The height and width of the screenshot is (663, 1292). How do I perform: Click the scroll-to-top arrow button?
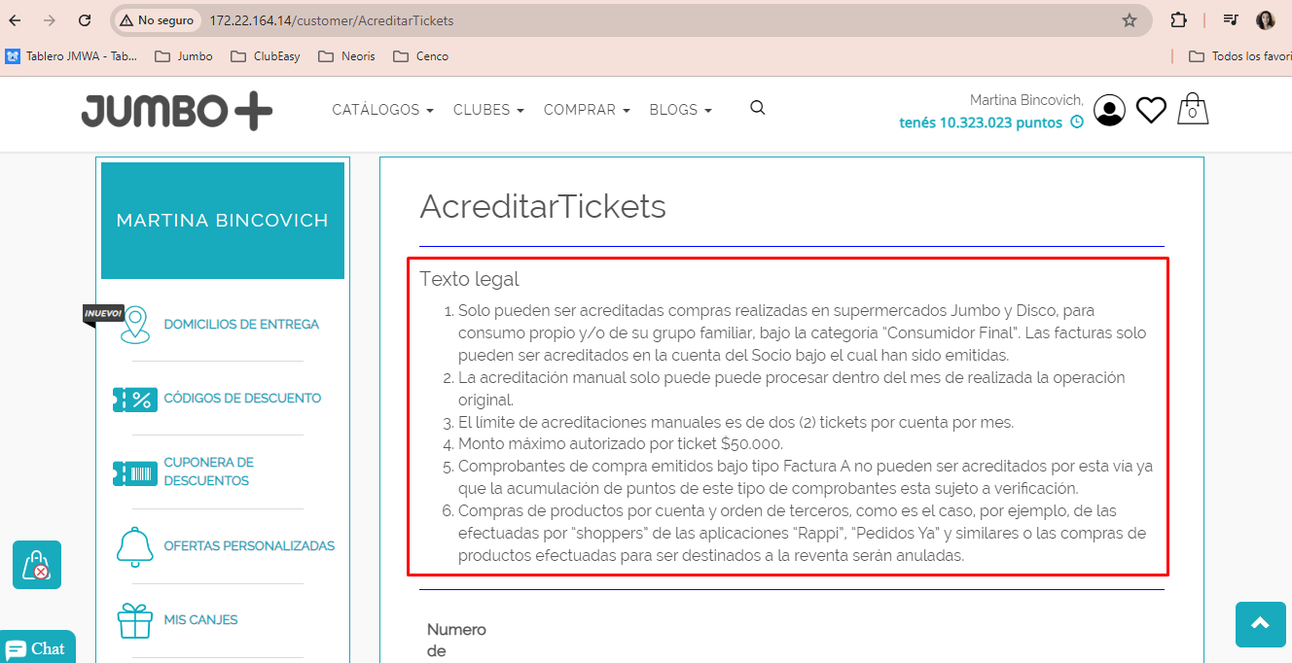click(1261, 624)
